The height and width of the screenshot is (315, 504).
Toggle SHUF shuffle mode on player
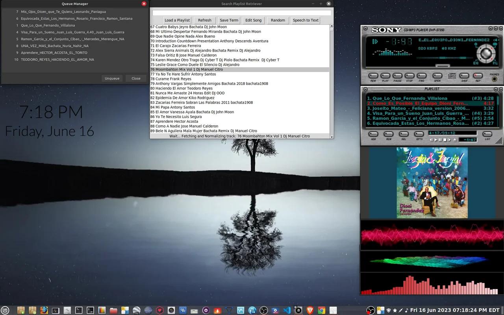click(x=464, y=76)
